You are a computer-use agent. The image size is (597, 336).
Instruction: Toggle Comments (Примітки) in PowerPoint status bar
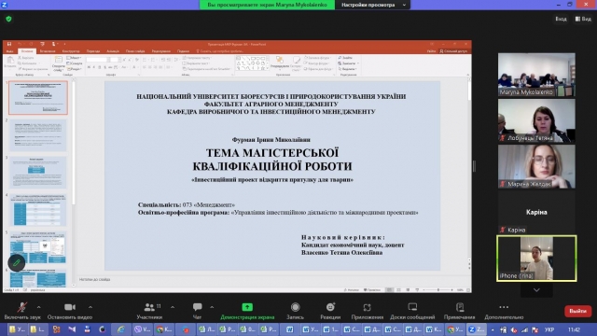pos(372,290)
